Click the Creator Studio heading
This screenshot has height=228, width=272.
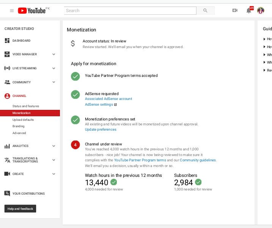(19, 28)
